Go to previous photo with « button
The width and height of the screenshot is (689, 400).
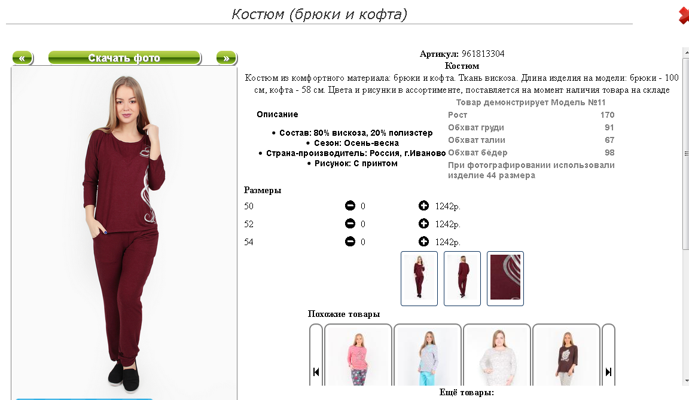[x=22, y=58]
